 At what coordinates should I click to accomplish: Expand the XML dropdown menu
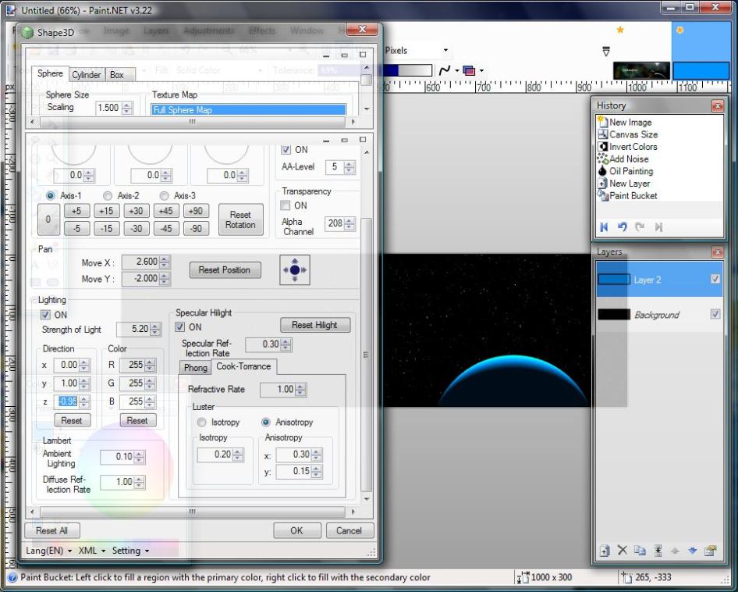(x=92, y=551)
